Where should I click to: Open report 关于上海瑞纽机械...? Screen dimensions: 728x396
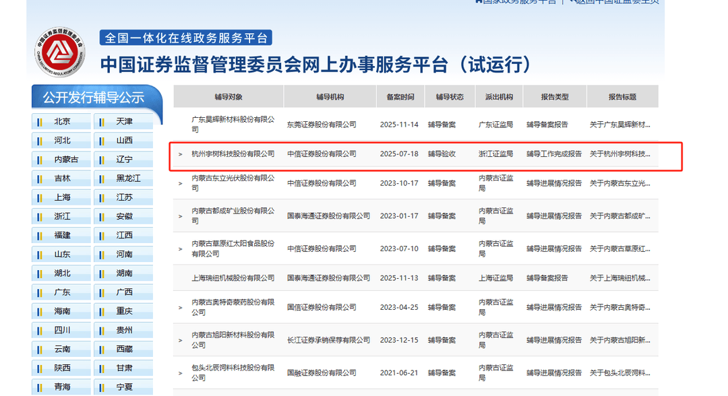(620, 278)
